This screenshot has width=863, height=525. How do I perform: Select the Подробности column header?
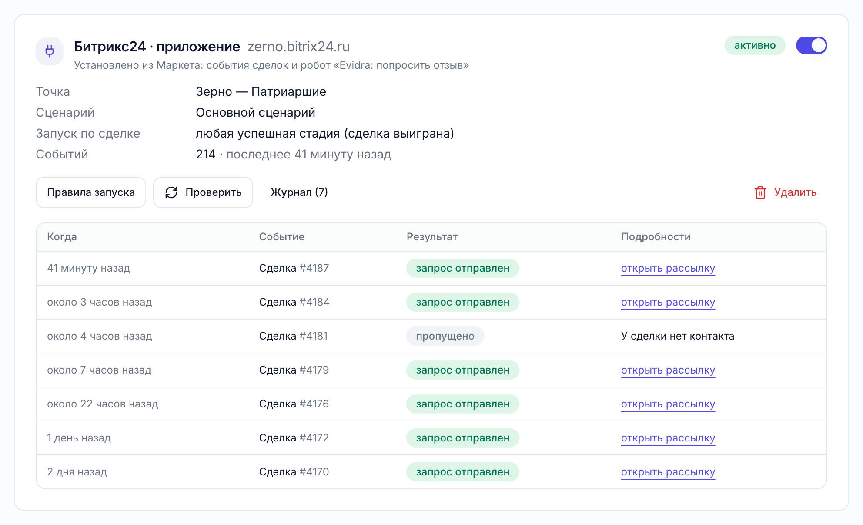656,237
